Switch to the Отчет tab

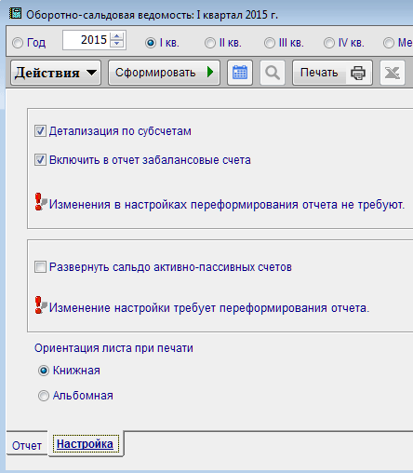pyautogui.click(x=27, y=446)
